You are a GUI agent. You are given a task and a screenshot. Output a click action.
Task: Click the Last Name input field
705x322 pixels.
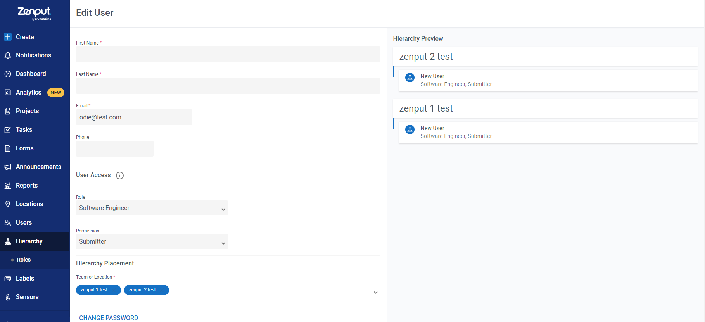[228, 86]
